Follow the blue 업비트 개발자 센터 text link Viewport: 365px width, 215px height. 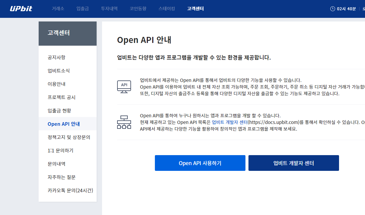[230, 122]
